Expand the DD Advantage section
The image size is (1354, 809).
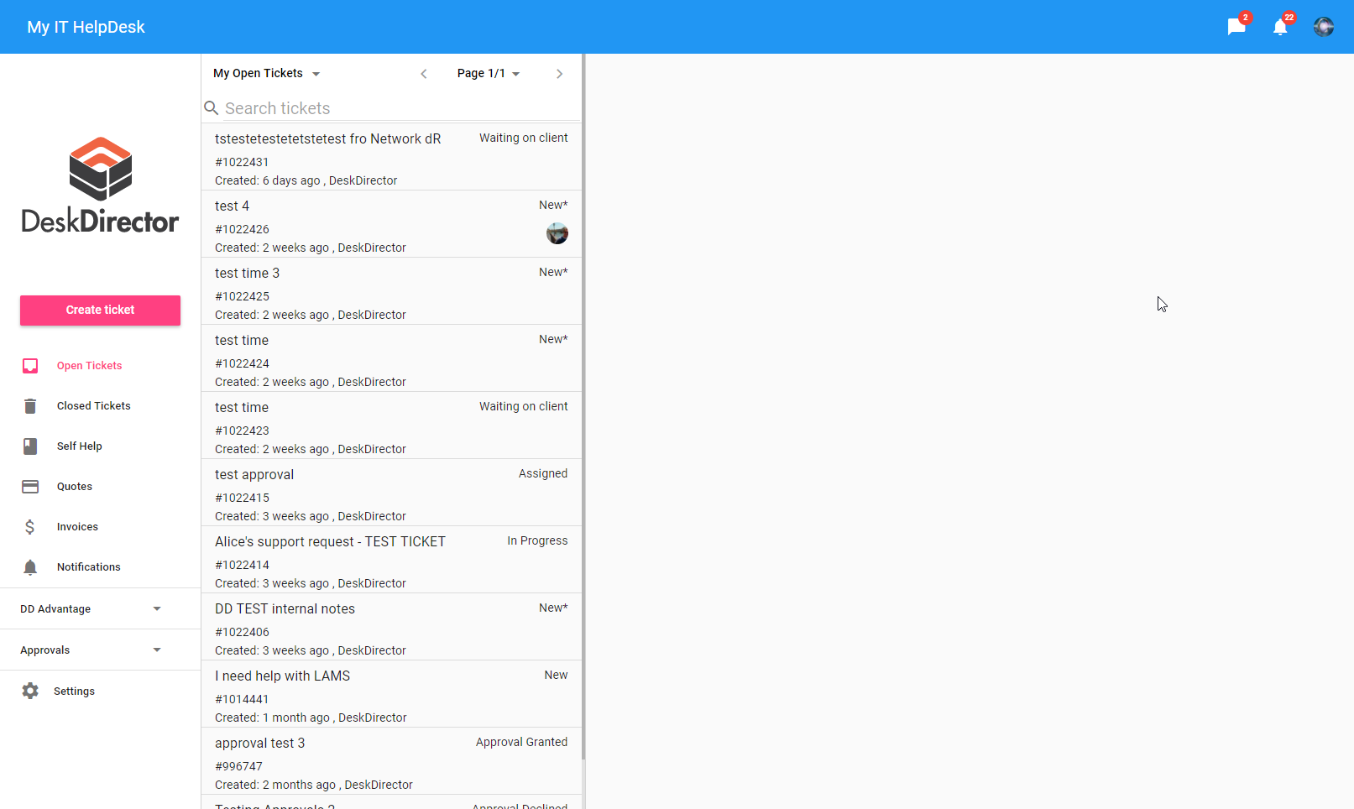(100, 609)
